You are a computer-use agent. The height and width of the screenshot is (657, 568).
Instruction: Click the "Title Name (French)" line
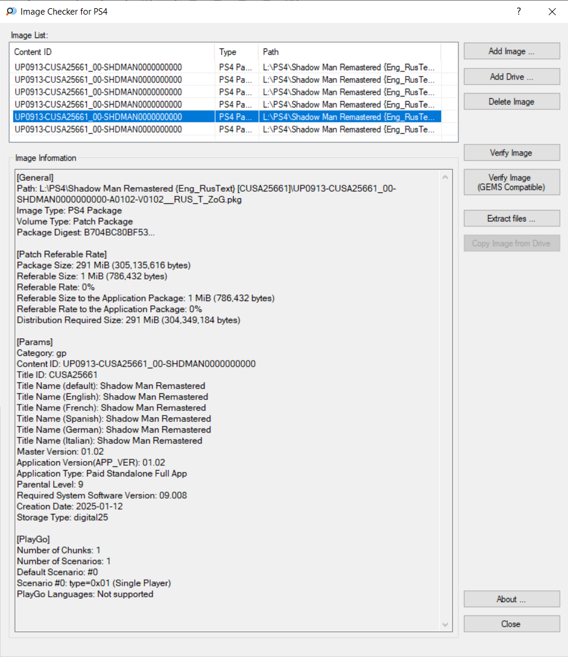[112, 407]
